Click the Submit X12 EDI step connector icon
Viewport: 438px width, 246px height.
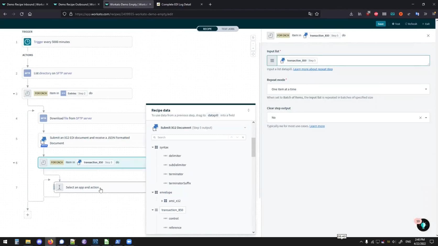click(x=44, y=141)
